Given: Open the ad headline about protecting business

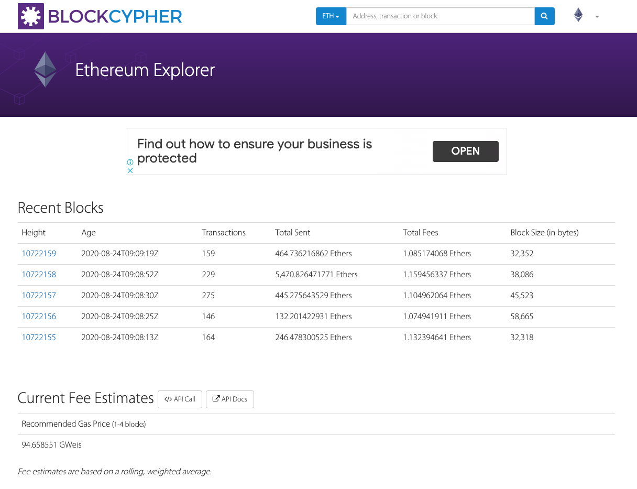Looking at the screenshot, I should (x=255, y=151).
